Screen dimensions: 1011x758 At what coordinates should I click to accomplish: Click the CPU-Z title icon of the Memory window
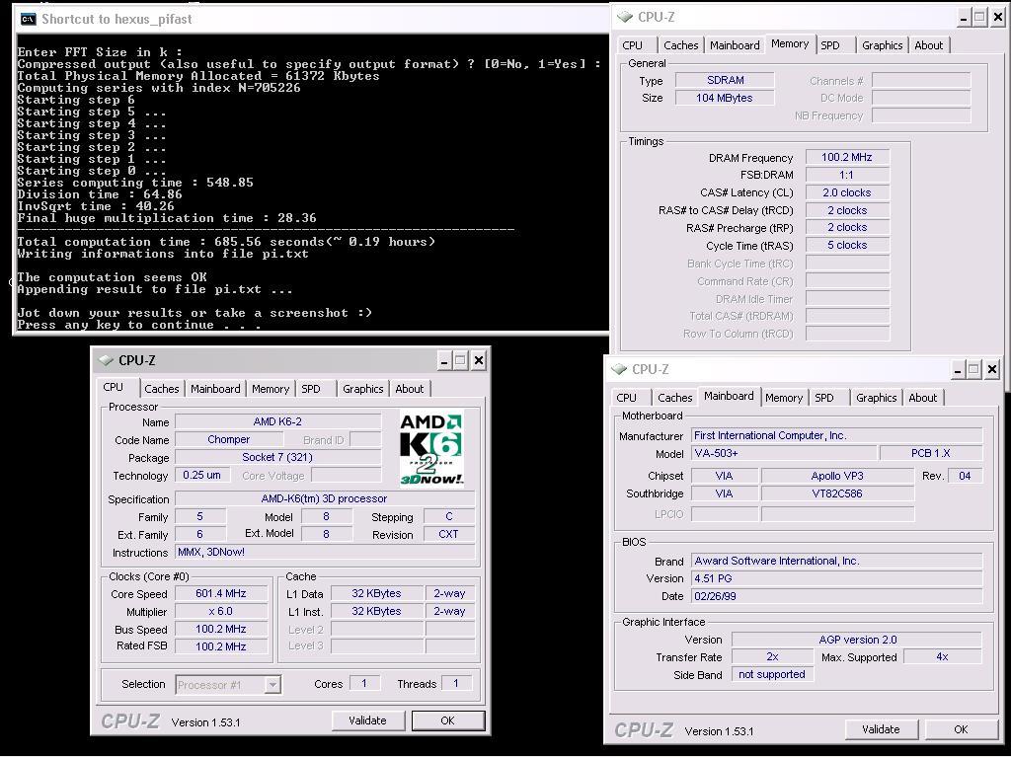click(624, 17)
